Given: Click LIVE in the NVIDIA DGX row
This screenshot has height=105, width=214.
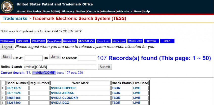Looking at the screenshot, I should (x=137, y=103).
